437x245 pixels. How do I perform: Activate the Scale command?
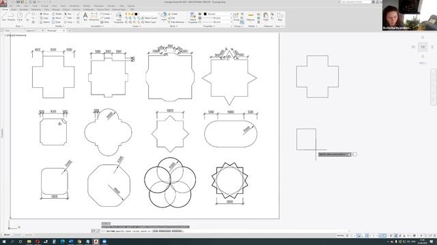point(56,22)
